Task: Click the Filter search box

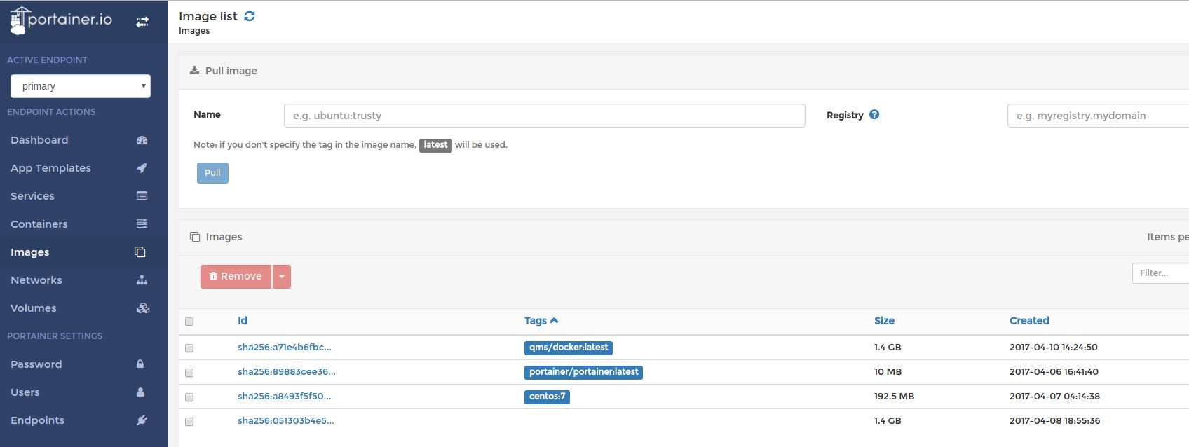Action: [1160, 273]
